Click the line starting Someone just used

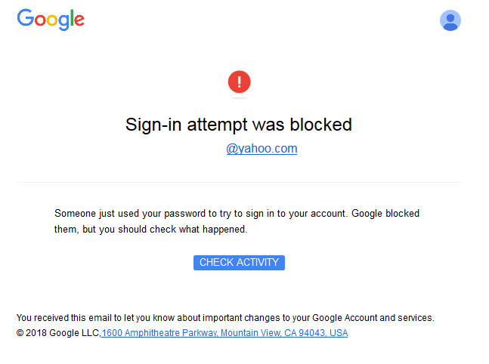237,214
